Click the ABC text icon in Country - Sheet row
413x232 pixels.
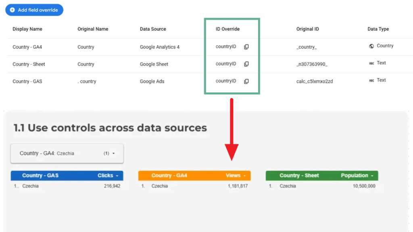coord(371,63)
